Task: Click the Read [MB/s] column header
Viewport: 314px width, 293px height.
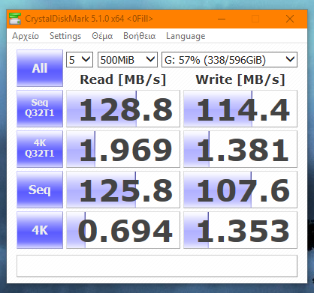Action: (x=123, y=80)
